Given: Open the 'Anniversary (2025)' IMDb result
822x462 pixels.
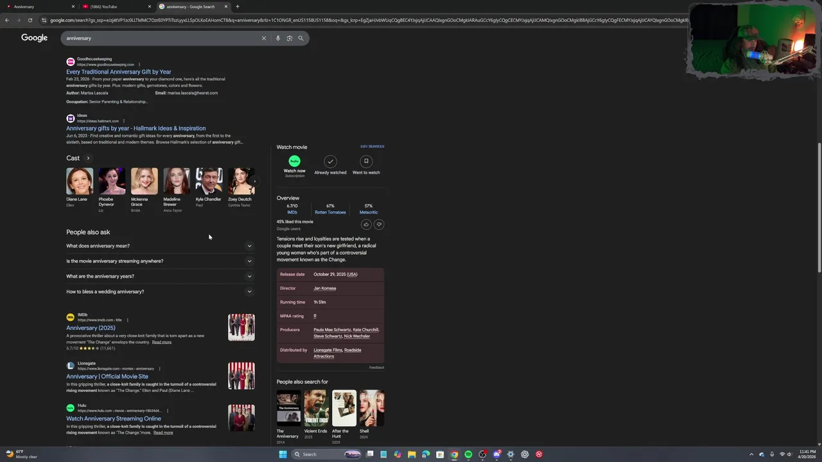Looking at the screenshot, I should pyautogui.click(x=91, y=328).
